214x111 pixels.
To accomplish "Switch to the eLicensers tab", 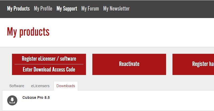I will point(40,86).
